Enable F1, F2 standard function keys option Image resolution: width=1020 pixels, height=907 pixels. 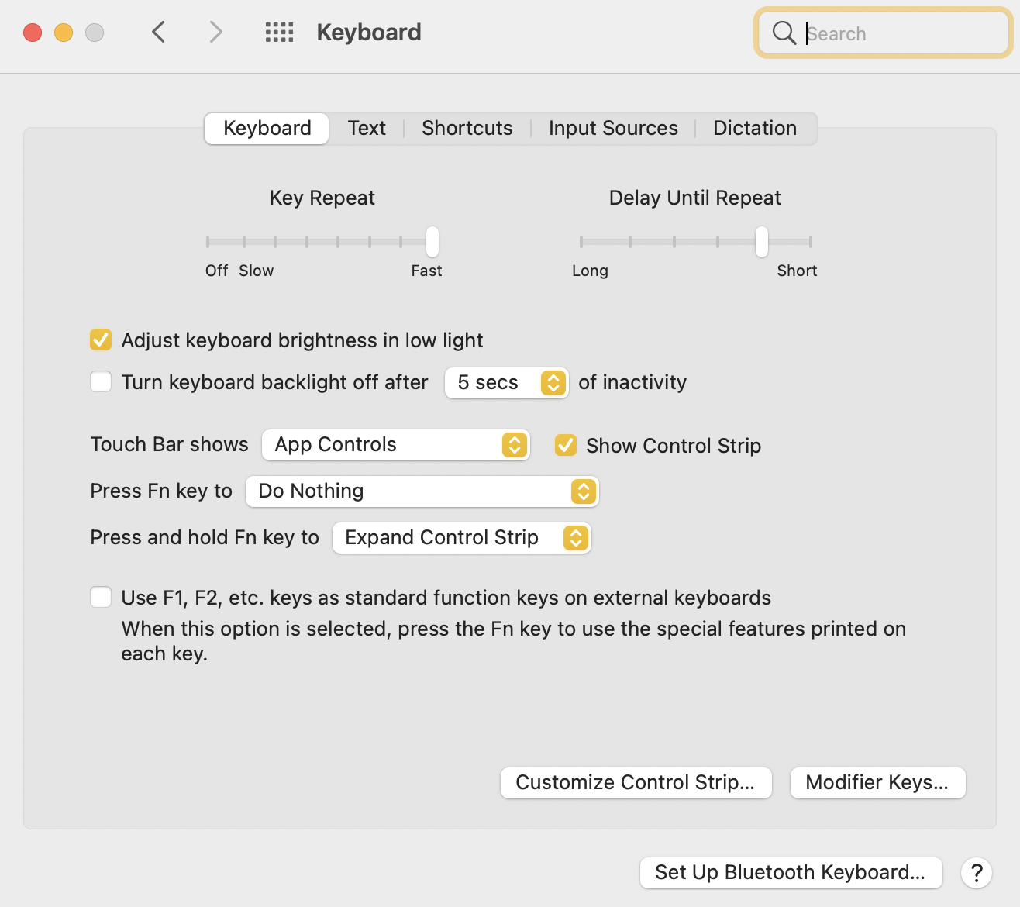click(x=101, y=598)
